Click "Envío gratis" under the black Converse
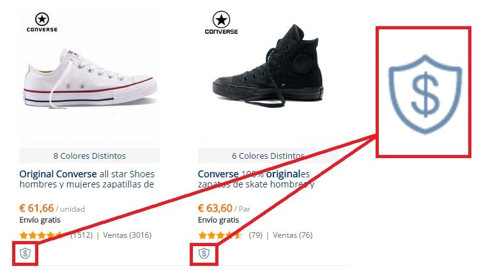This screenshot has width=481, height=278. (218, 220)
